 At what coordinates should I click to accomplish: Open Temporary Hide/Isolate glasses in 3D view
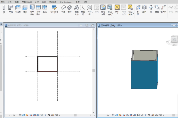[x=142, y=115]
